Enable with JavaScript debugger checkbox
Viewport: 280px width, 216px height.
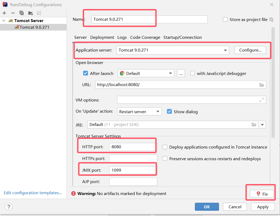pyautogui.click(x=192, y=73)
